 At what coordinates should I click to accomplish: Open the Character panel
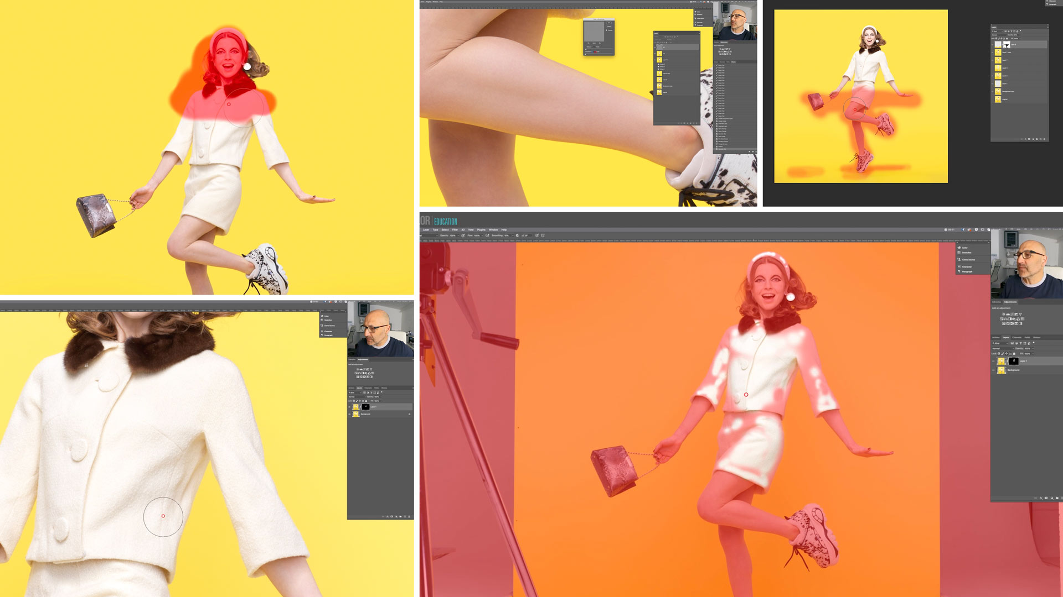click(x=967, y=266)
